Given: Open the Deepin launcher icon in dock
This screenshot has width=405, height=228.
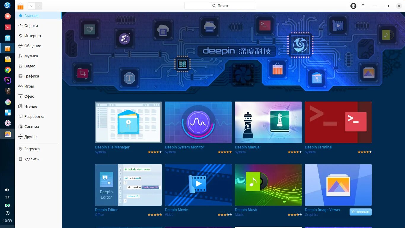Looking at the screenshot, I should click(x=7, y=5).
